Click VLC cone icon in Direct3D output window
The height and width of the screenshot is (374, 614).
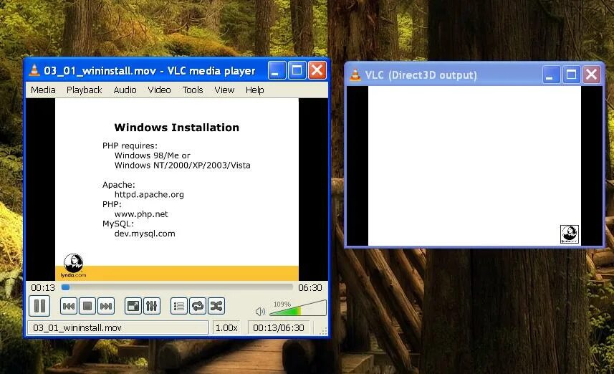tap(355, 75)
